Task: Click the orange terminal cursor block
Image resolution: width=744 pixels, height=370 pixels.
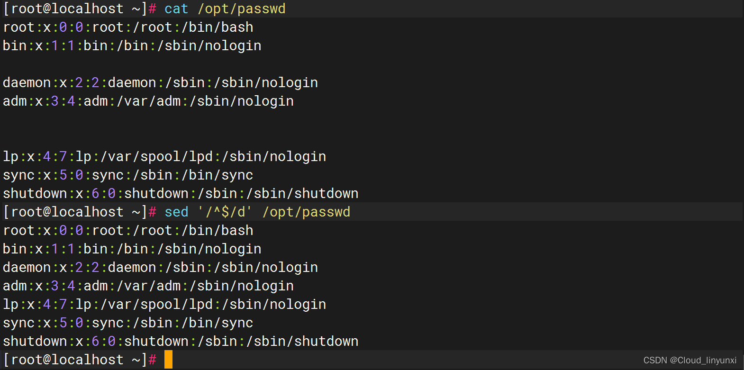Action: coord(168,360)
